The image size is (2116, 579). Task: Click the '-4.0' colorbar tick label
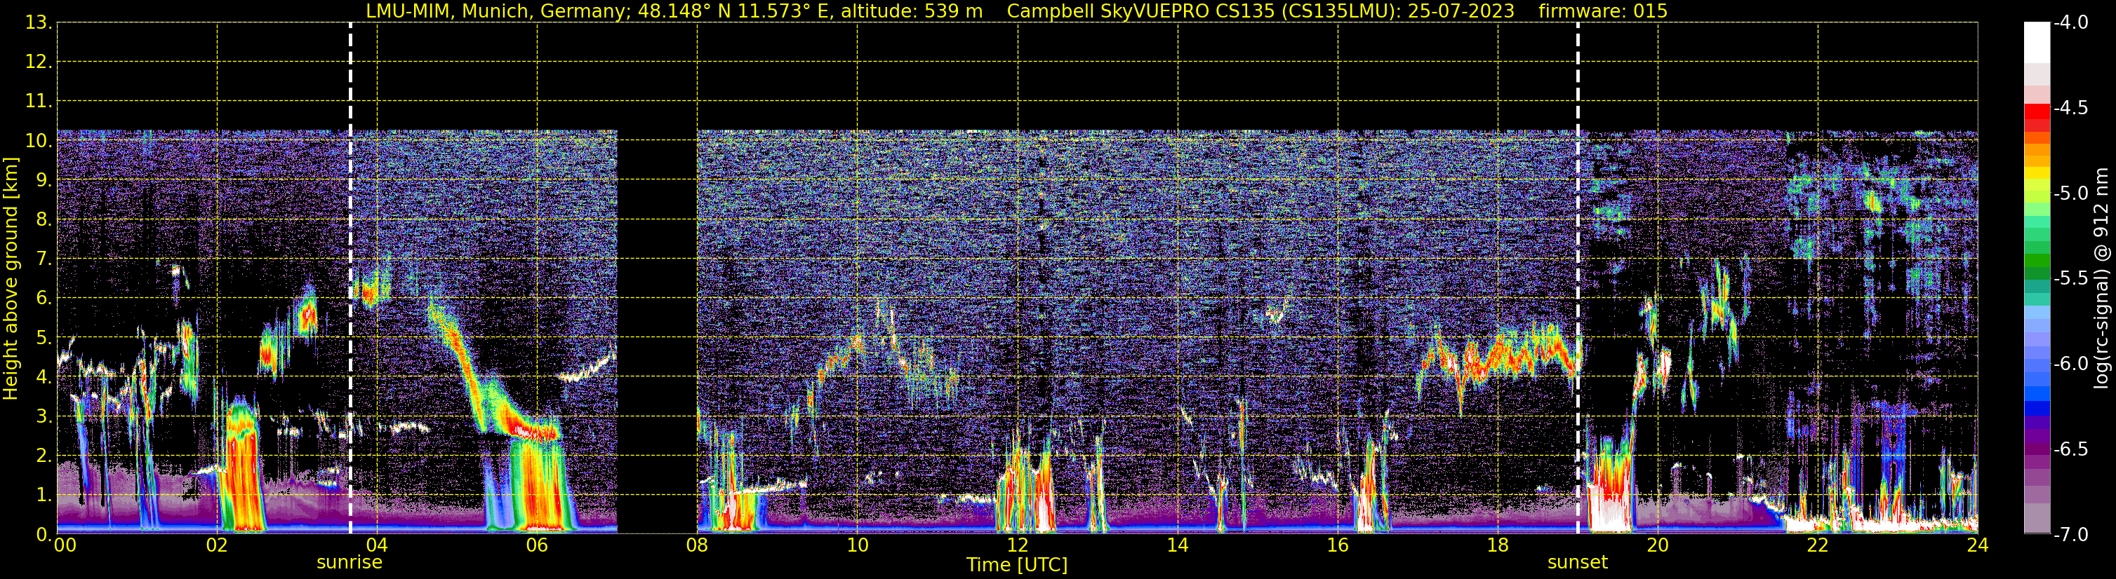(x=2070, y=23)
